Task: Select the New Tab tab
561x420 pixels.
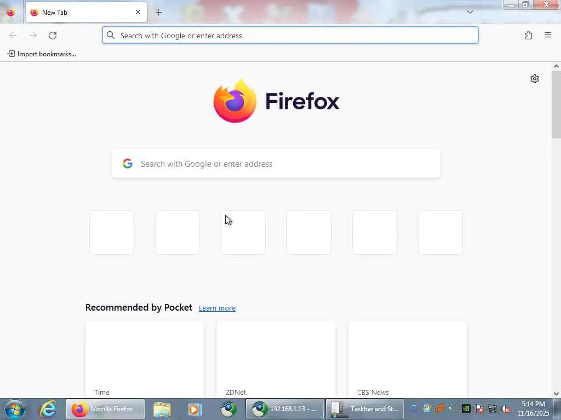Action: (x=86, y=12)
